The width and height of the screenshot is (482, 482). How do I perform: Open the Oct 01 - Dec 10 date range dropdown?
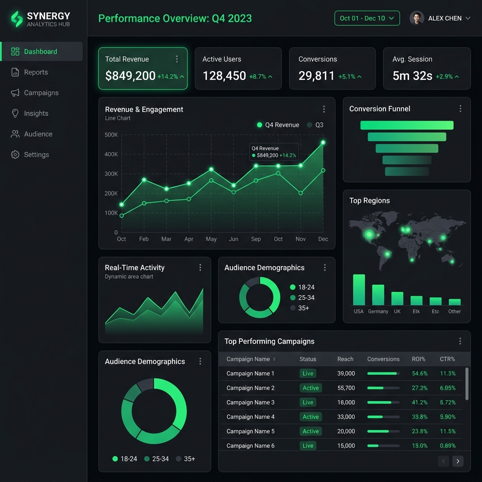(367, 18)
